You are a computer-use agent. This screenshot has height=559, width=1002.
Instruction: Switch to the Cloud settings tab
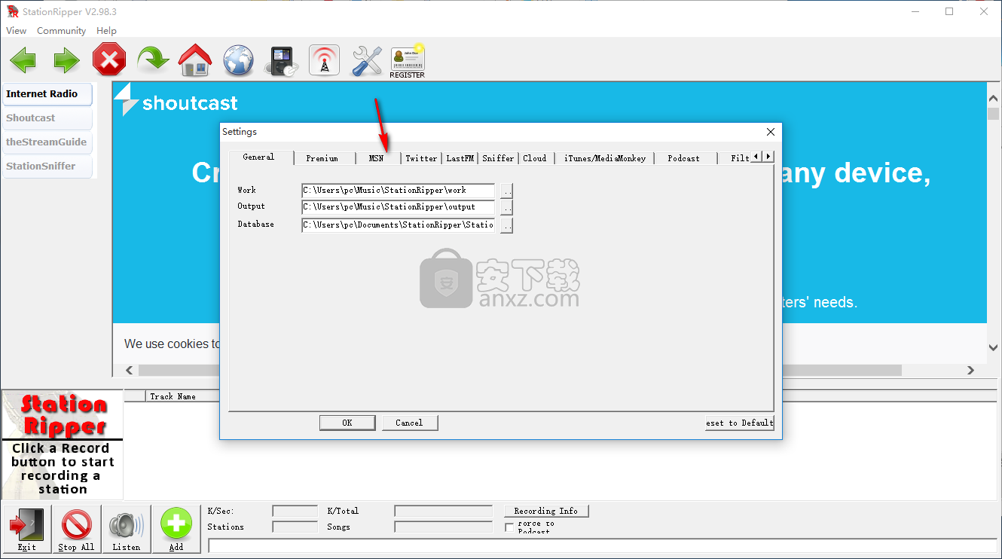[x=535, y=158]
